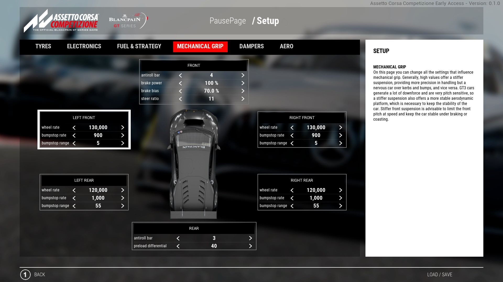Decrease front brake power percentage
The height and width of the screenshot is (282, 503).
180,83
